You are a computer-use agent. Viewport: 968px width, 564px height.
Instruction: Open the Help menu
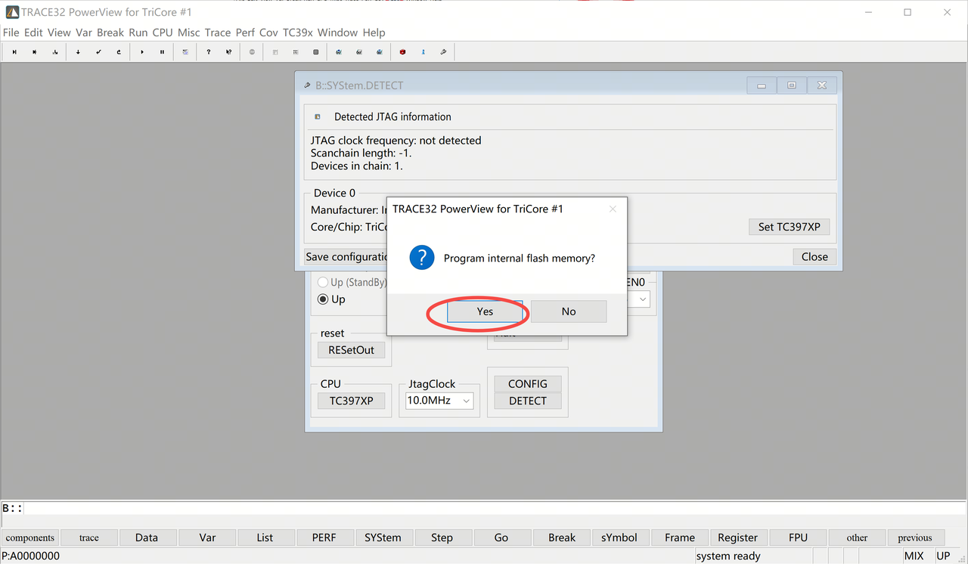[x=374, y=33]
